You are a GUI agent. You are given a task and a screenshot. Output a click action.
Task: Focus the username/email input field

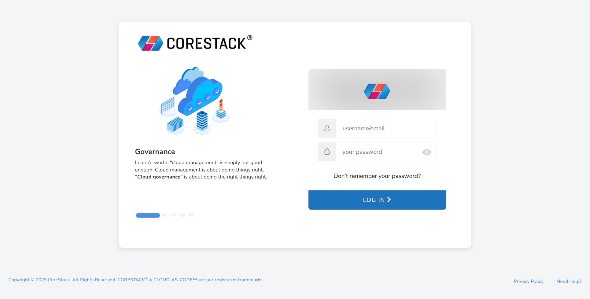click(x=386, y=128)
